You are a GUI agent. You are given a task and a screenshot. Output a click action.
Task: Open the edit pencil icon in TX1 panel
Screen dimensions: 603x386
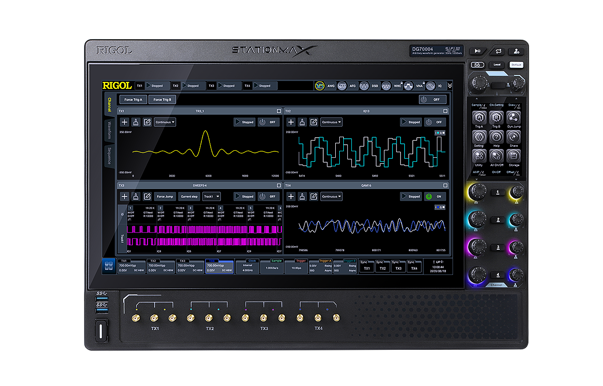(x=147, y=122)
